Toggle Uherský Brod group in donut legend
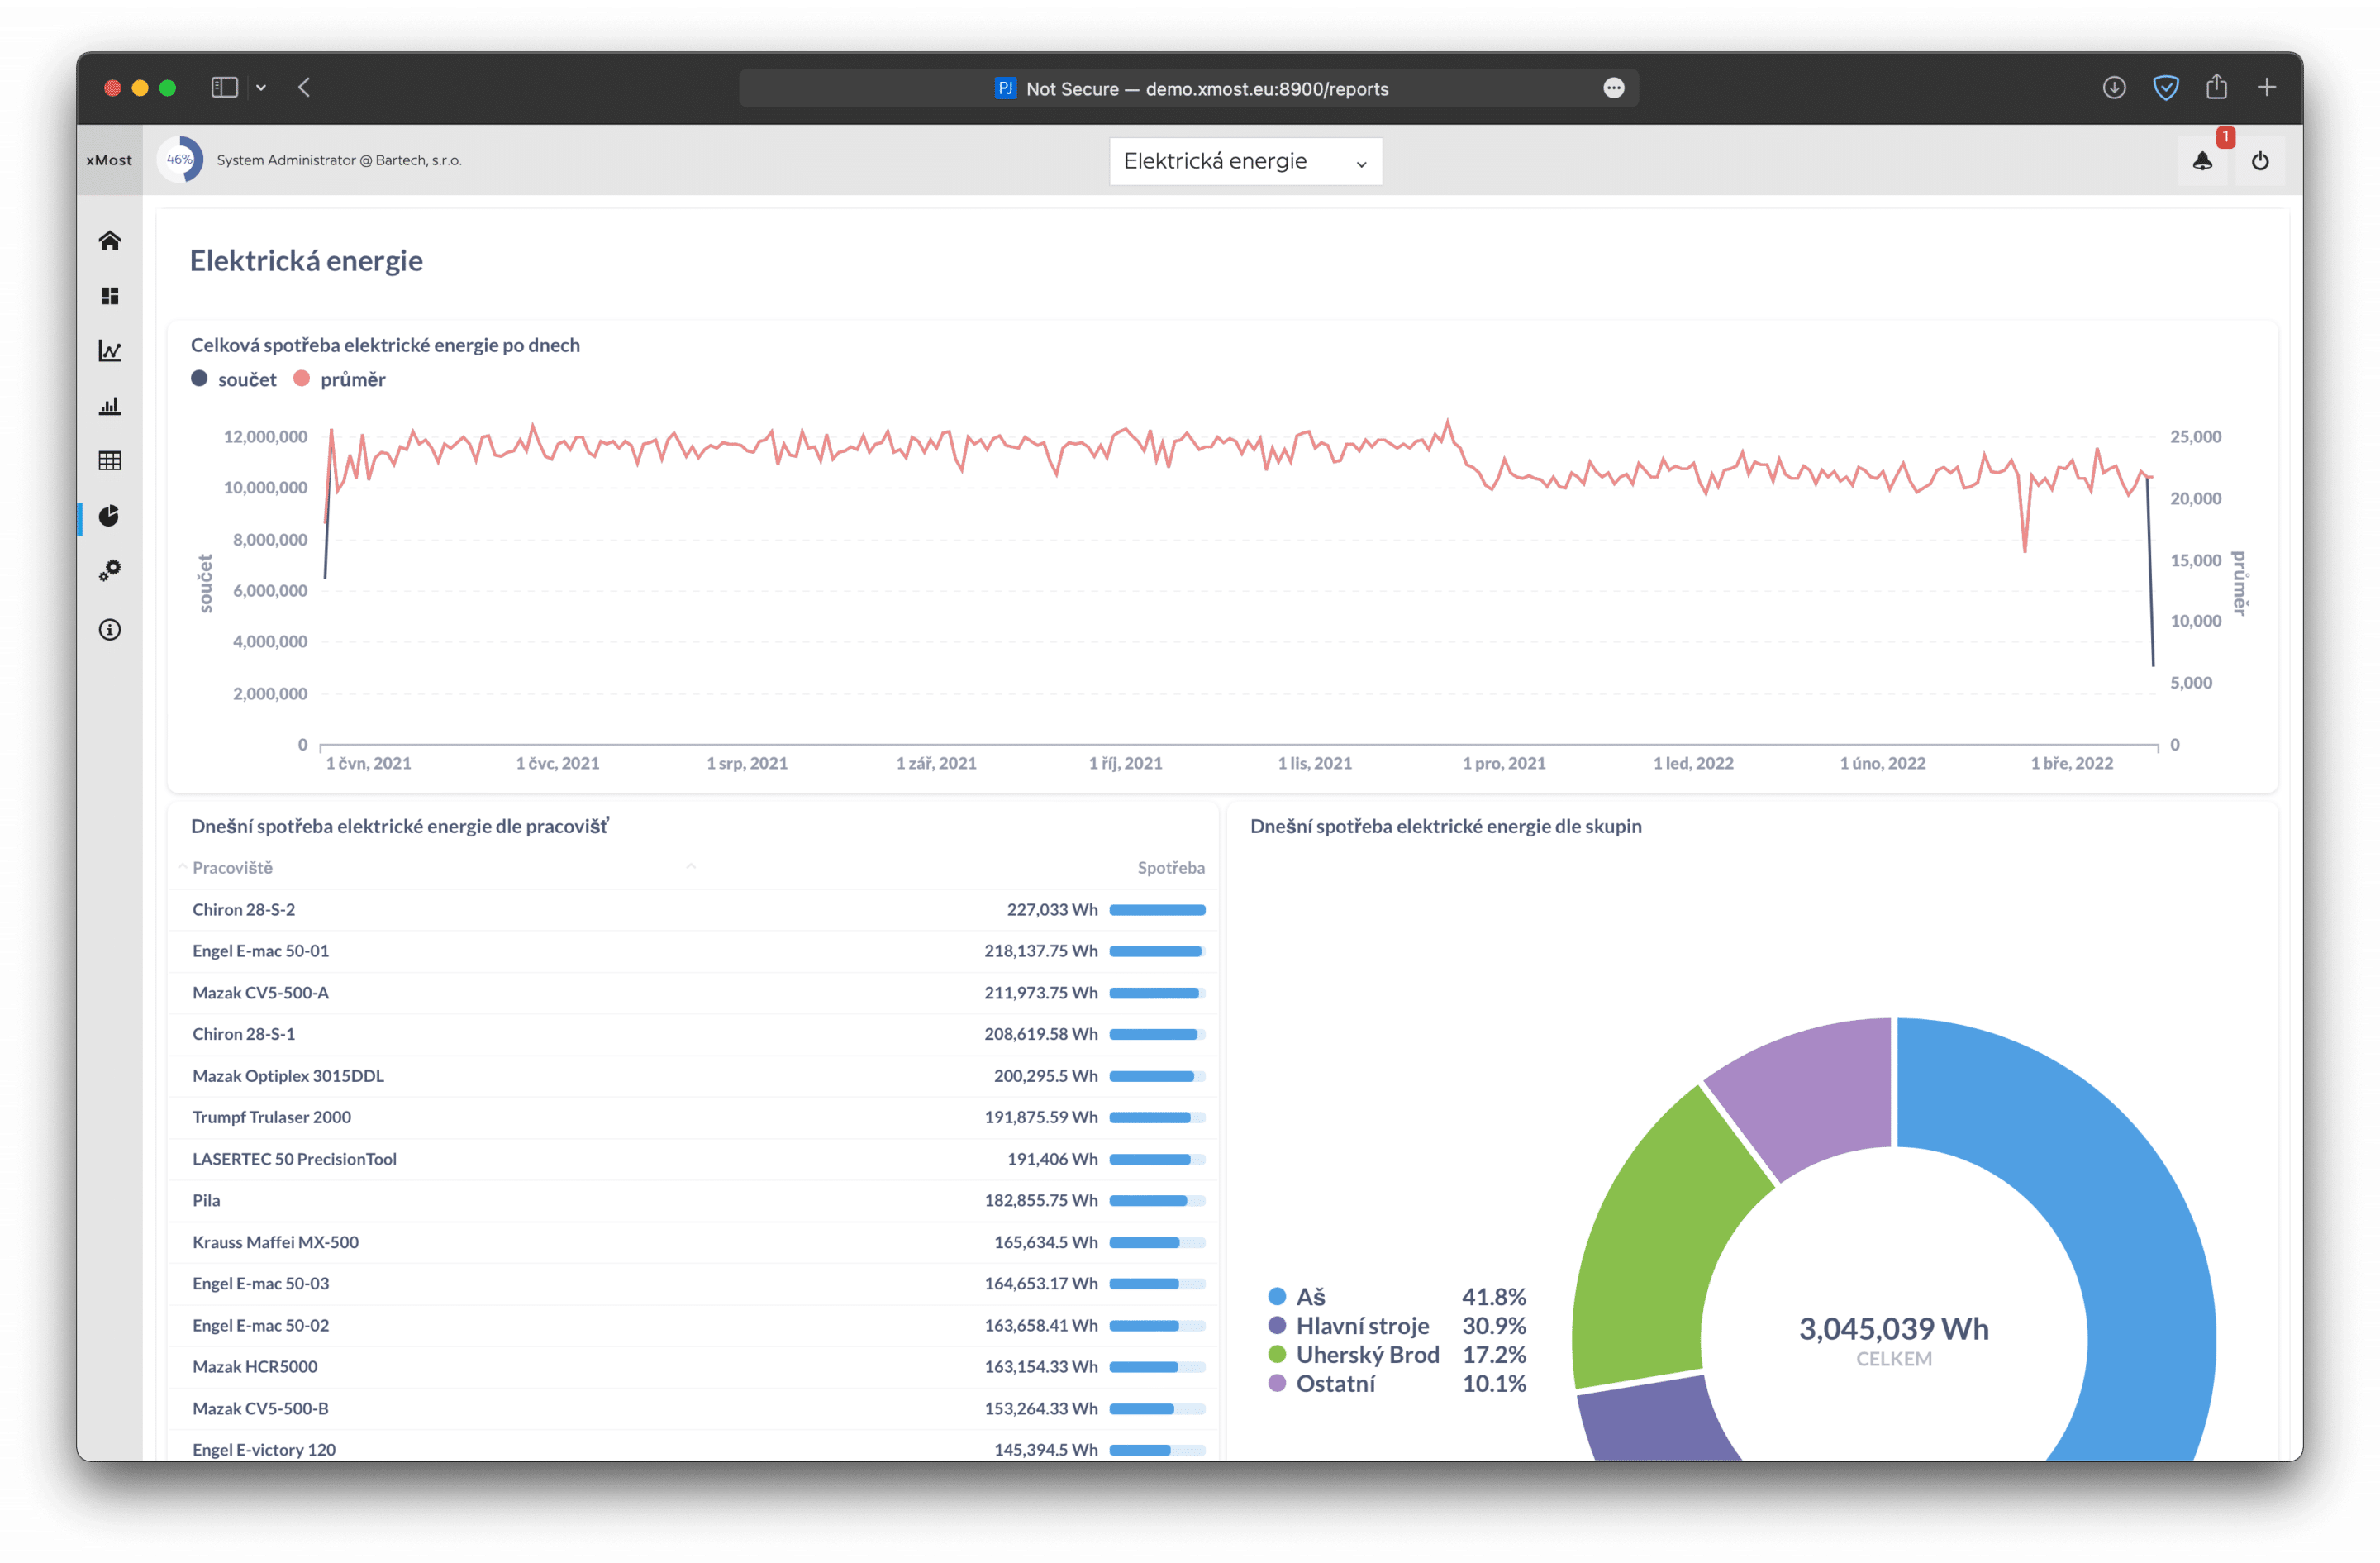Viewport: 2380px width, 1563px height. pos(1397,1354)
